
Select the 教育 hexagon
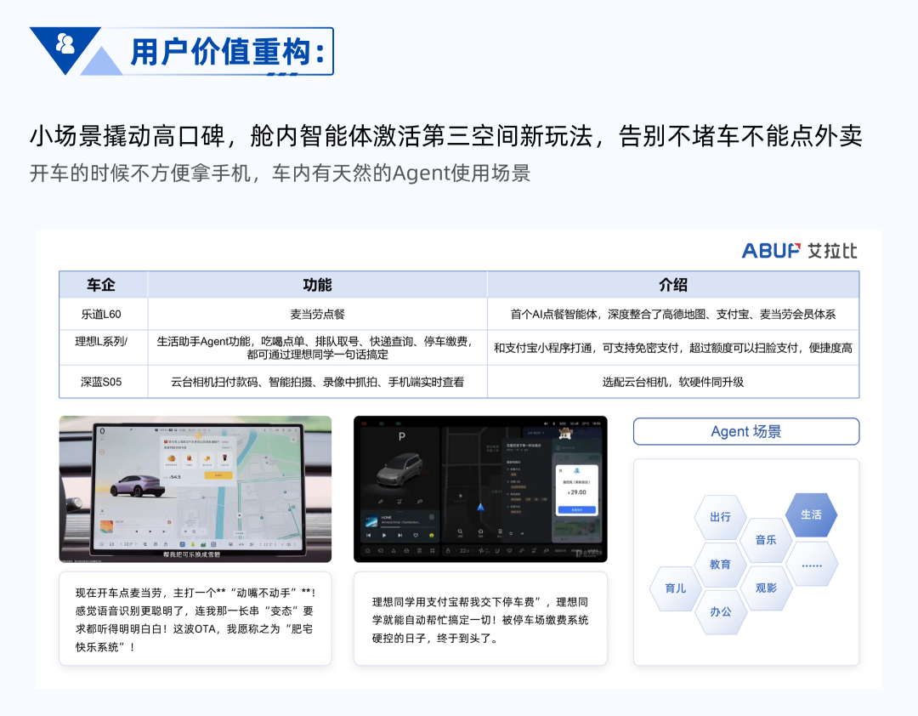click(x=720, y=565)
